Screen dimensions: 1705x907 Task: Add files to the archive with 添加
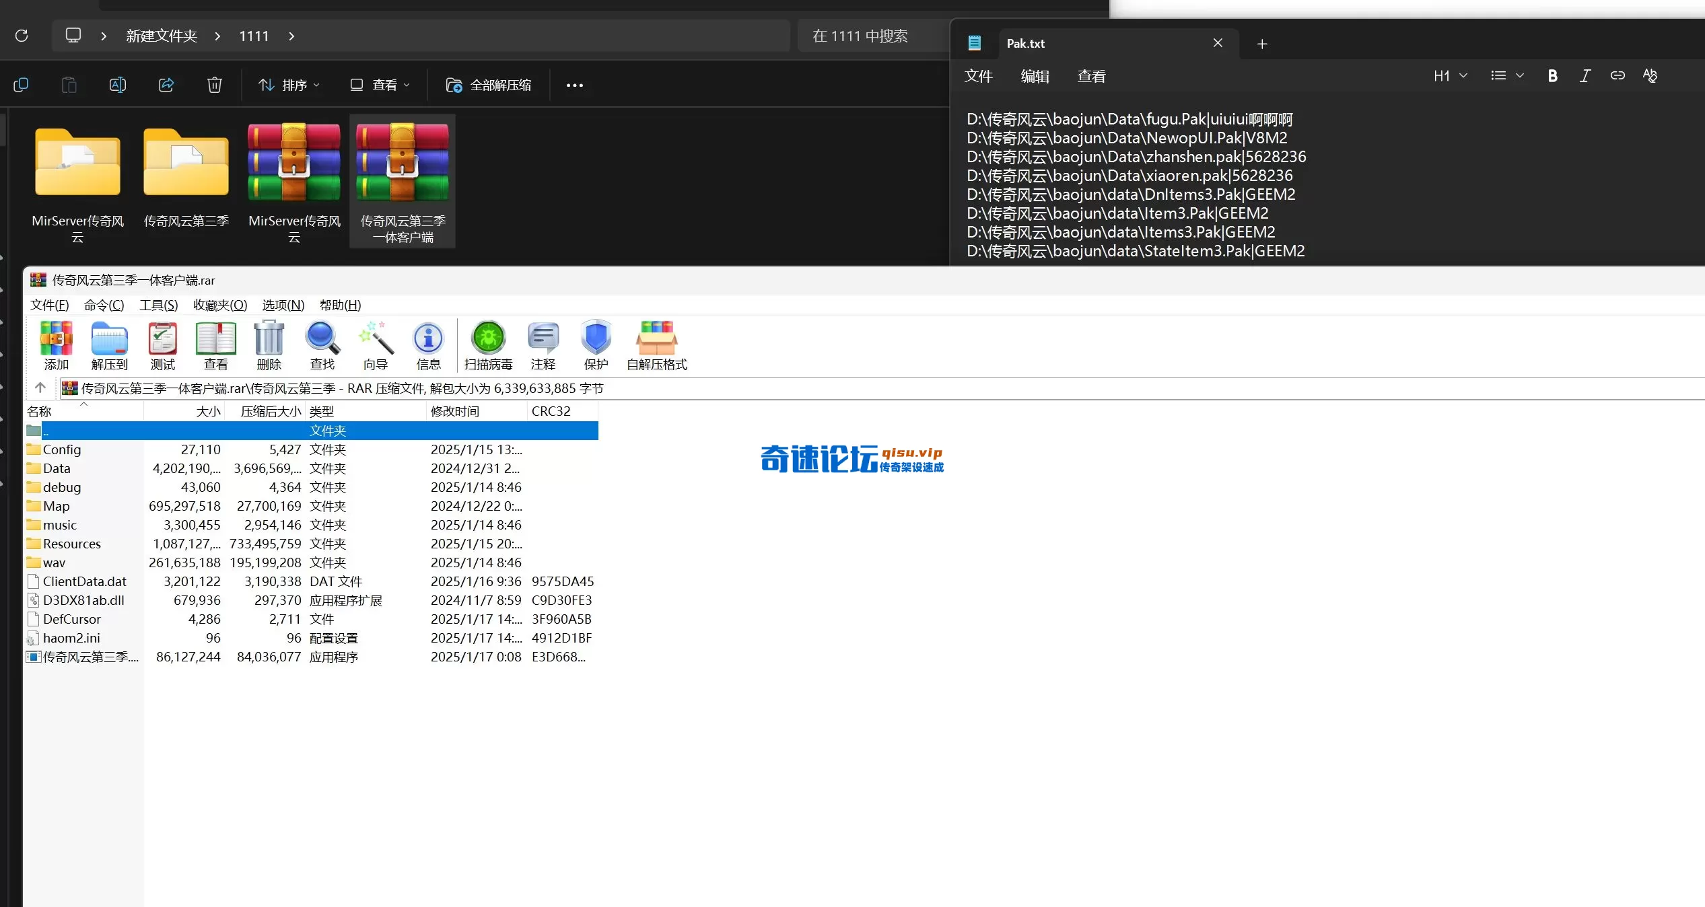click(56, 345)
